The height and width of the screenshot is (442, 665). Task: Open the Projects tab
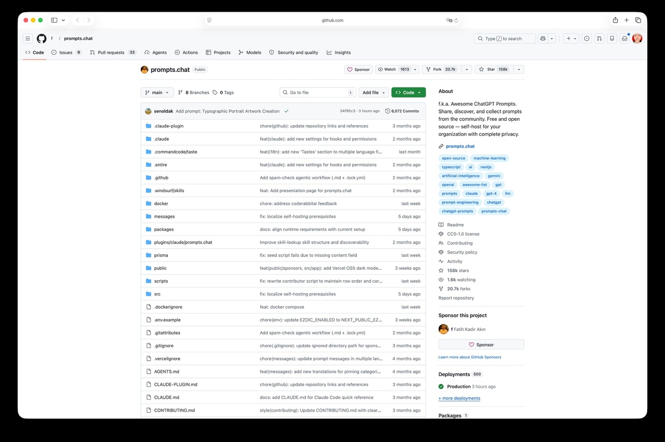click(218, 53)
